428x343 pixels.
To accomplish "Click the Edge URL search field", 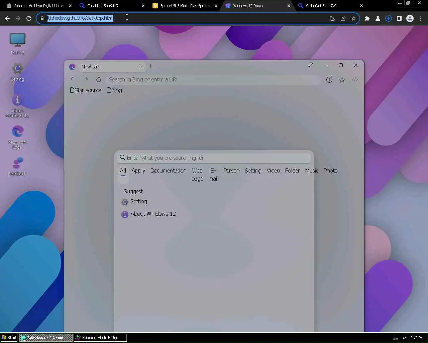I will (x=213, y=79).
